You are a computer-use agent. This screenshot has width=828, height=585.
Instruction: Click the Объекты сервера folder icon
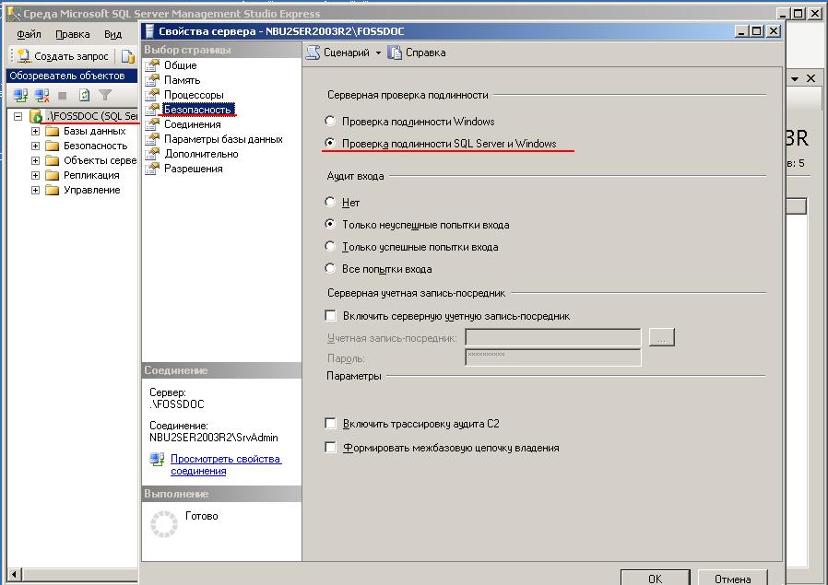tap(52, 161)
